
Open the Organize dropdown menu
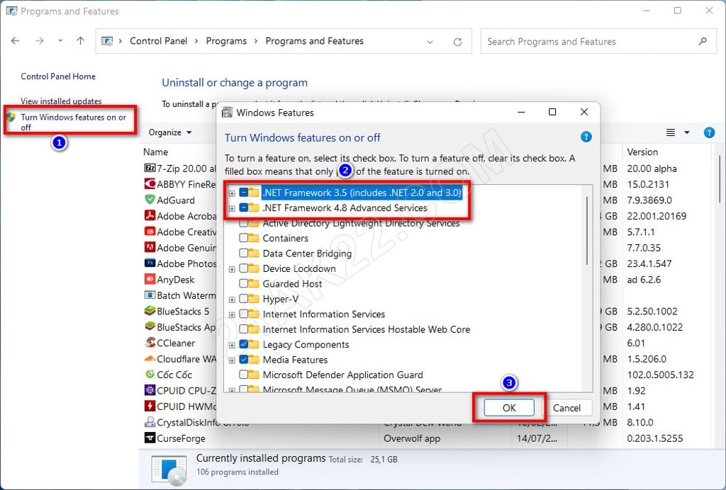(x=170, y=132)
